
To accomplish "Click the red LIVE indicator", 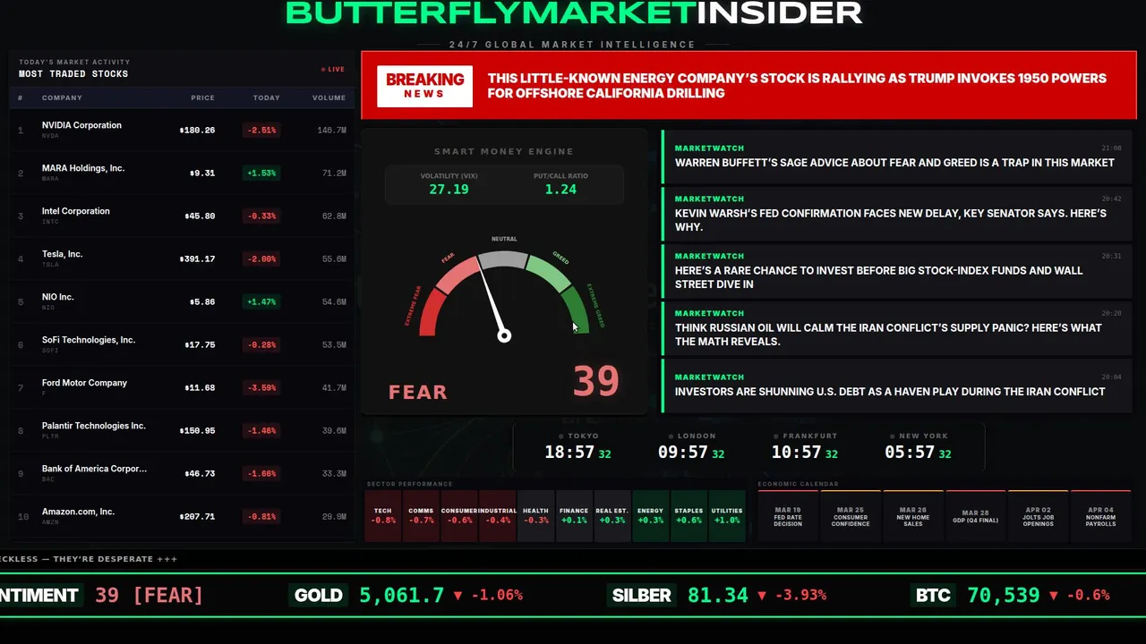I will pos(333,69).
